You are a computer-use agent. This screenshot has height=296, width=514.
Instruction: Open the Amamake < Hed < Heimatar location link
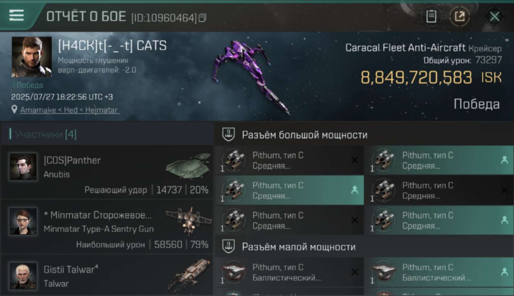pyautogui.click(x=69, y=110)
